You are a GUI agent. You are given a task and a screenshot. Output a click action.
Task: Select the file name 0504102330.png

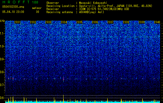13,7
